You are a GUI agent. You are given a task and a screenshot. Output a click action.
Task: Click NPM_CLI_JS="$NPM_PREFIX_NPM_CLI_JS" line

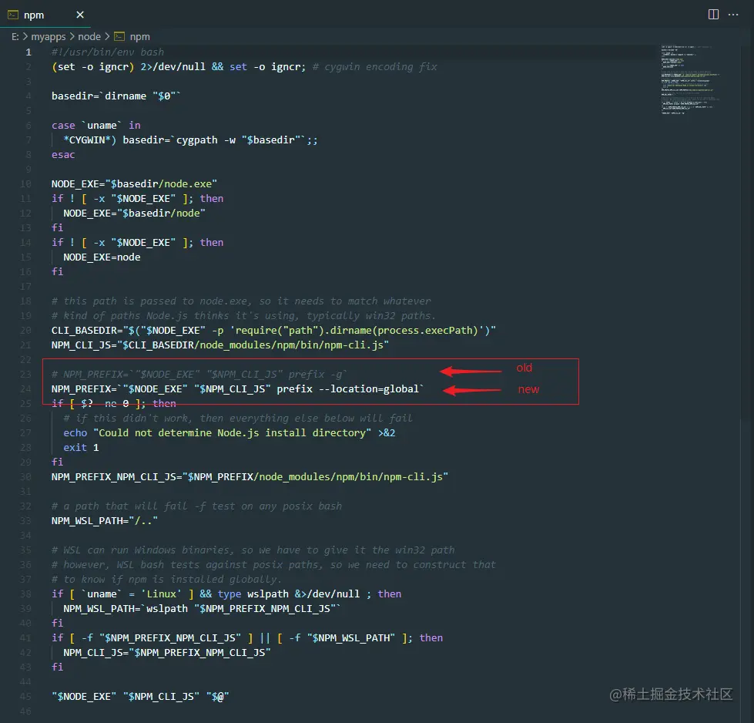pyautogui.click(x=167, y=653)
